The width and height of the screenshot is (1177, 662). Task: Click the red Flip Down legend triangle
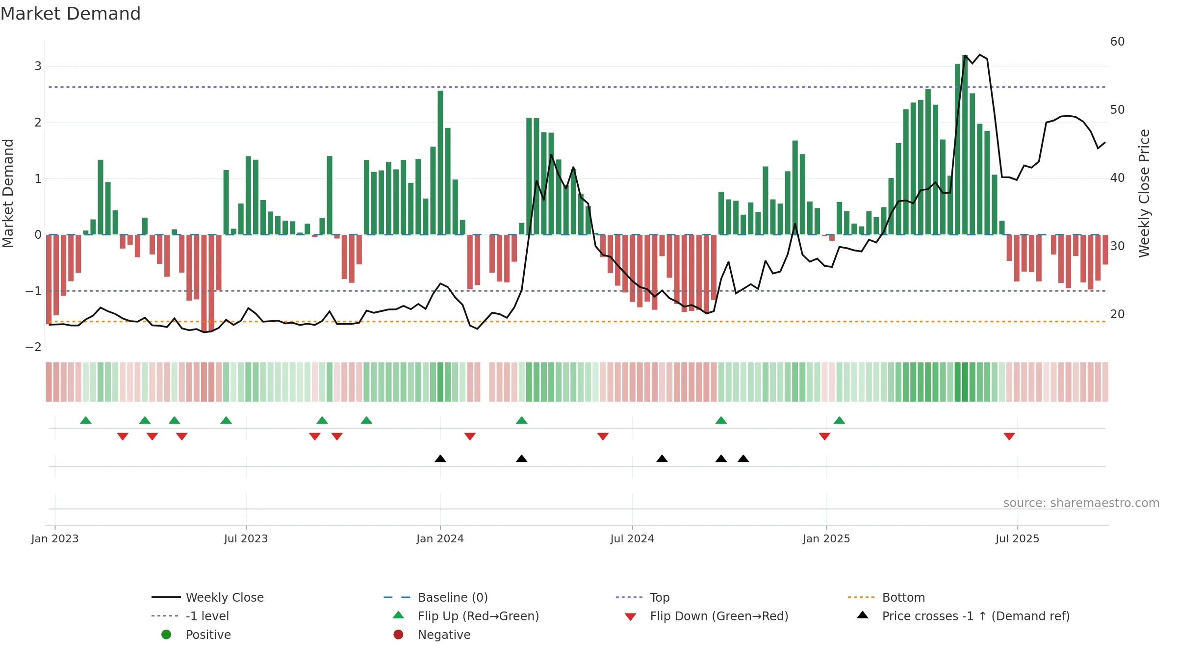631,617
